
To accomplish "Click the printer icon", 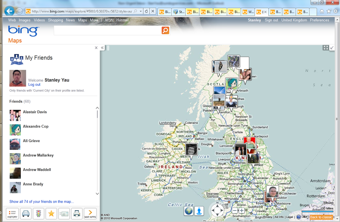I will click(x=77, y=213).
